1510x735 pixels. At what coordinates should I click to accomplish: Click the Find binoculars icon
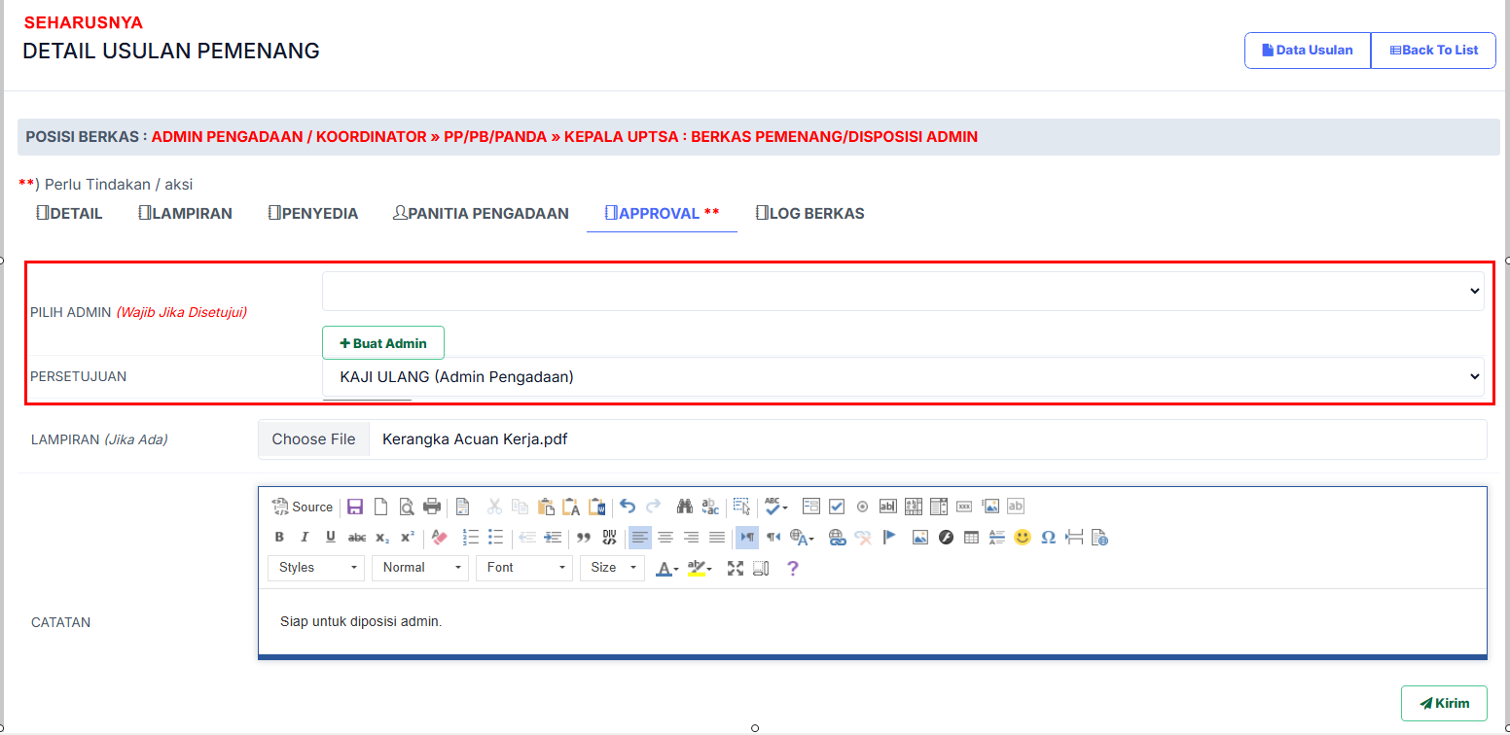(x=685, y=507)
